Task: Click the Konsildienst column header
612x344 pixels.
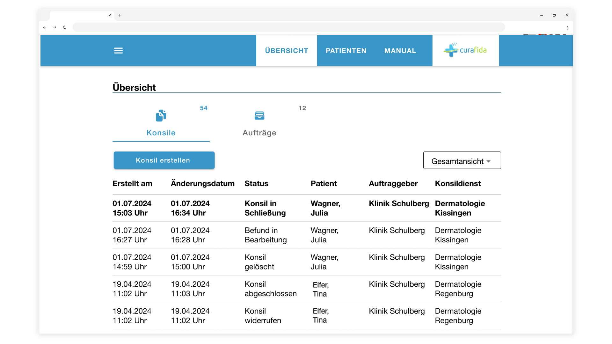Action: (x=458, y=183)
